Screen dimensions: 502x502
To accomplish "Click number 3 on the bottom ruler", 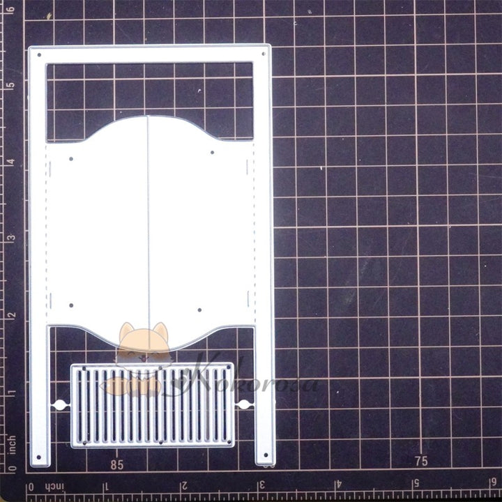I will click(262, 487).
